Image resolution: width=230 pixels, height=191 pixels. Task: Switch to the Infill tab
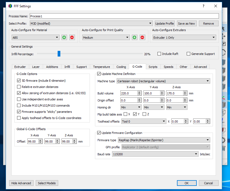(x=67, y=67)
